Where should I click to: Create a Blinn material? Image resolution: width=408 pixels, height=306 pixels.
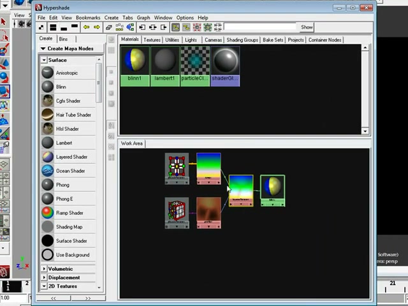tap(68, 87)
